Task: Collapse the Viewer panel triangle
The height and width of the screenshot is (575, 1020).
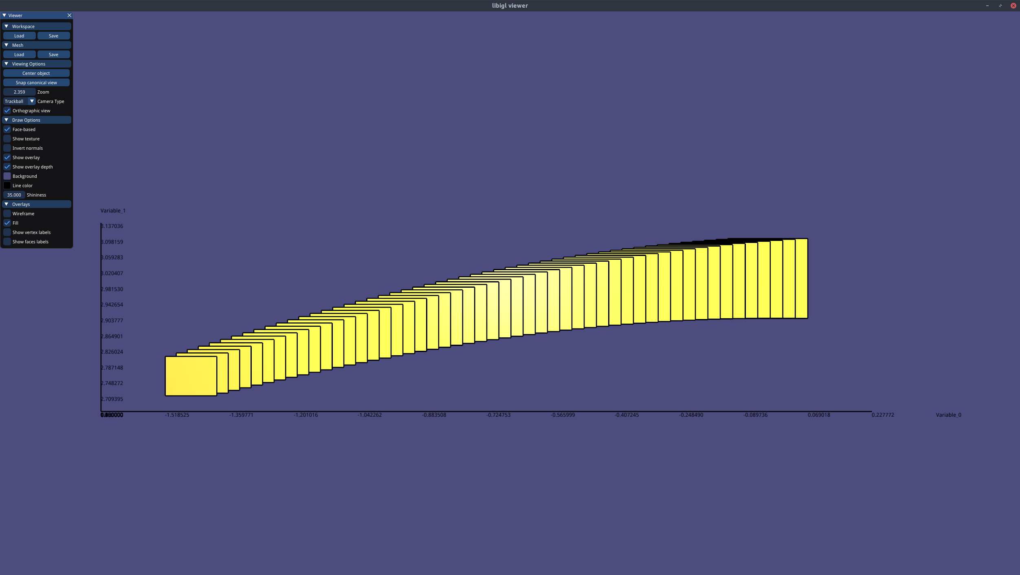Action: [4, 15]
